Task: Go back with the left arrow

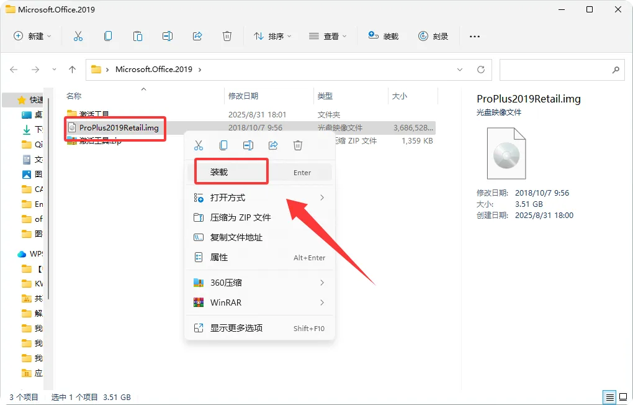Action: point(14,70)
